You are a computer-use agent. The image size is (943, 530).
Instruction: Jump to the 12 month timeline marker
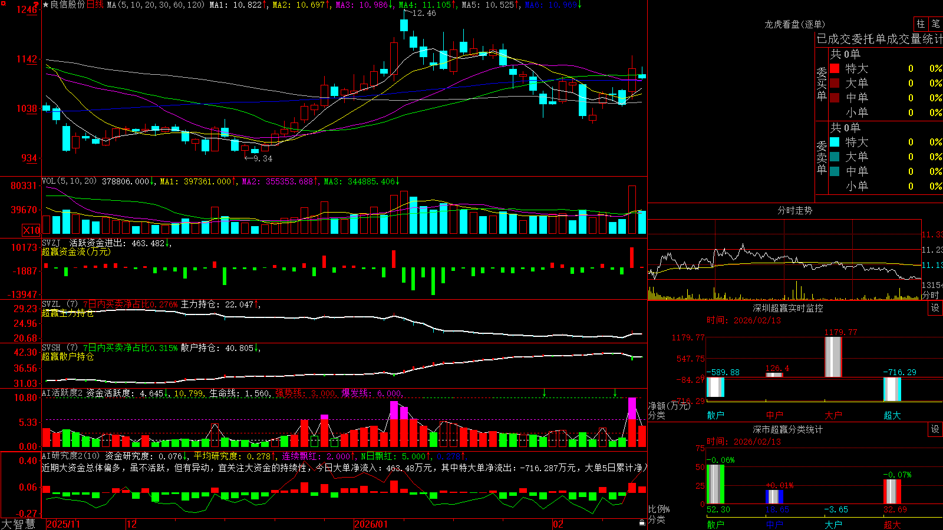pos(132,524)
